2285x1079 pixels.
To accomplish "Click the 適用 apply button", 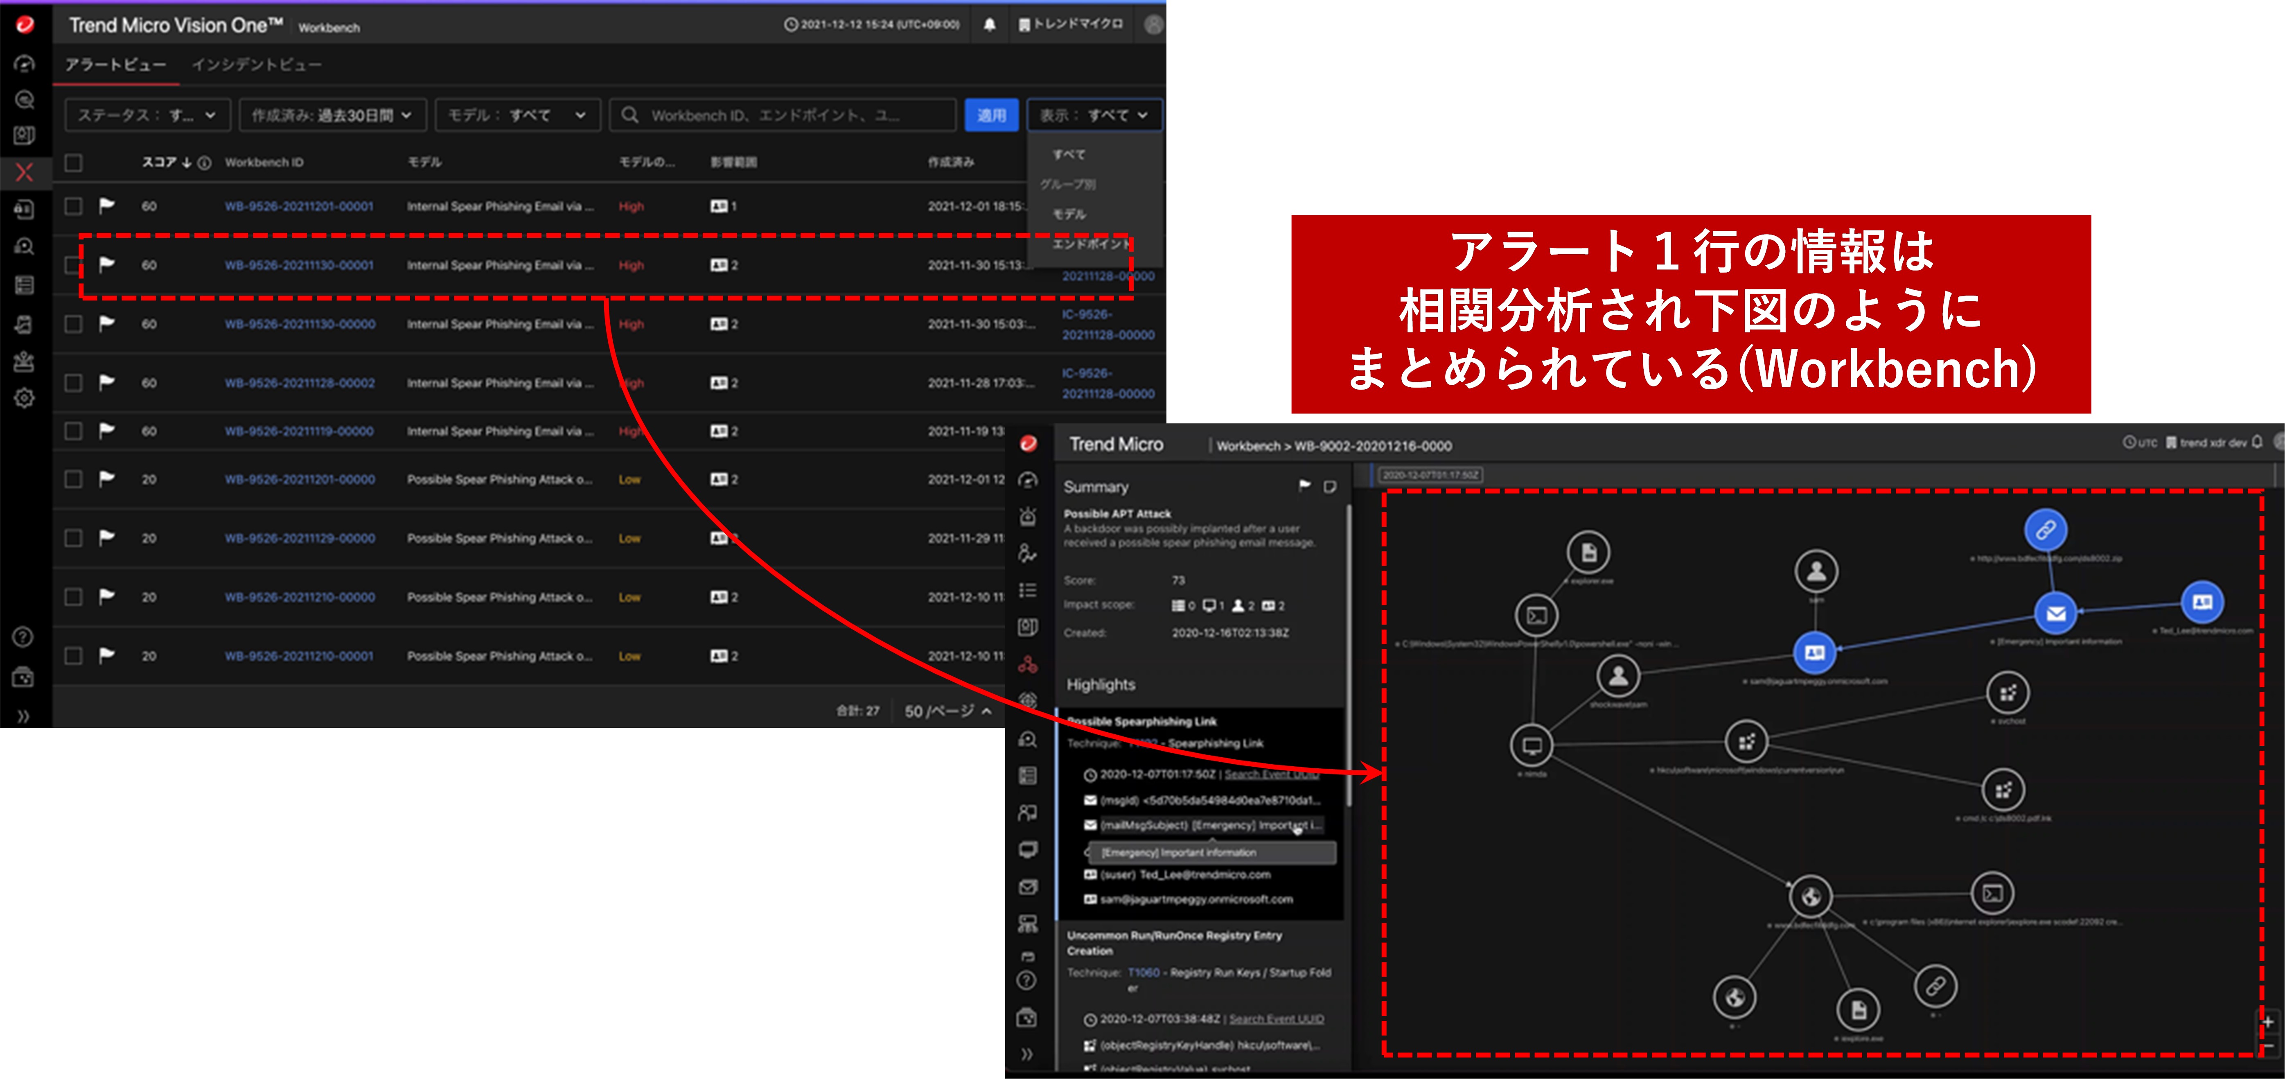I will (991, 115).
